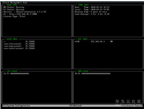The image size is (144, 109).
Task: Click the ZStack Management Node title
Action: click(x=15, y=3)
